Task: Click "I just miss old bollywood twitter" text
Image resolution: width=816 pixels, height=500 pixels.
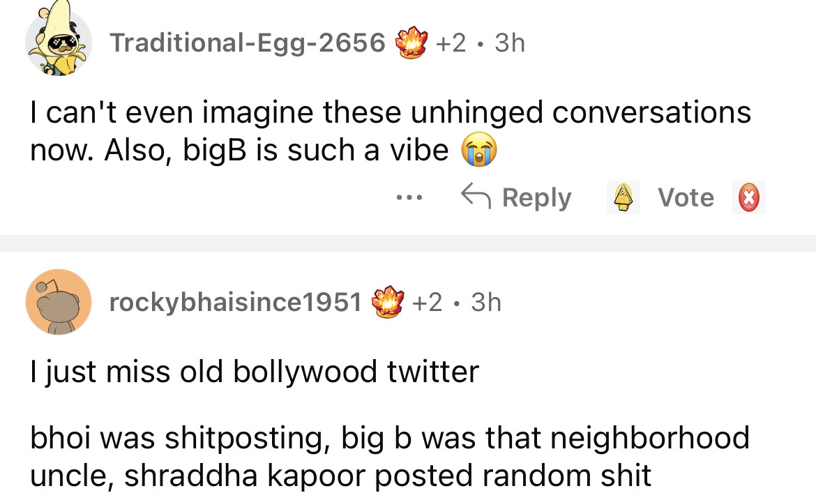Action: click(x=255, y=371)
